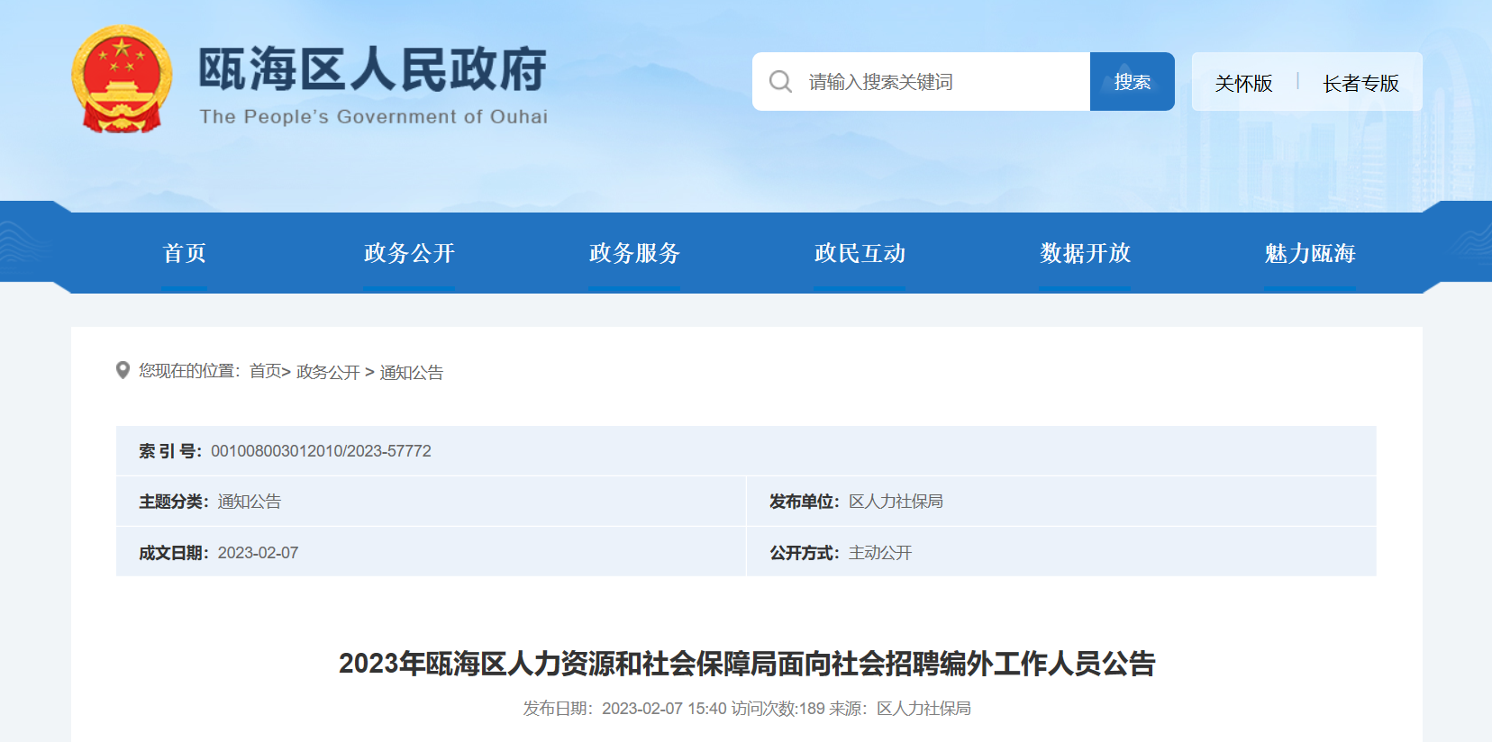This screenshot has height=742, width=1492.
Task: Open 魅力瓯海 from the navigation bar
Action: (1310, 253)
